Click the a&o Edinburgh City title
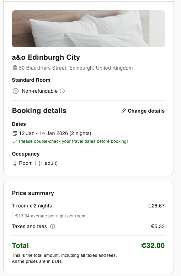Screen dimensions: 181x276 pyautogui.click(x=46, y=58)
